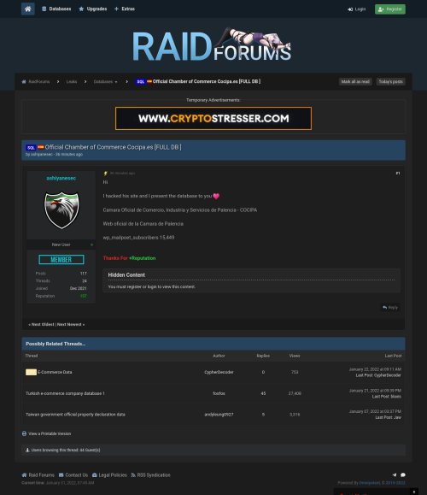Open the CryptoStresser advertisement banner
Image resolution: width=427 pixels, height=495 pixels.
pyautogui.click(x=213, y=118)
